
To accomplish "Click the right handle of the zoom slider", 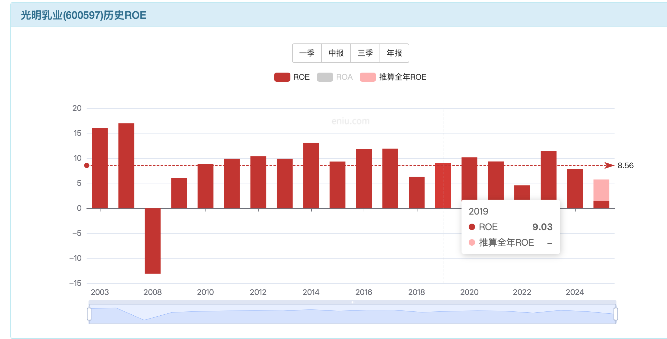I will click(616, 314).
